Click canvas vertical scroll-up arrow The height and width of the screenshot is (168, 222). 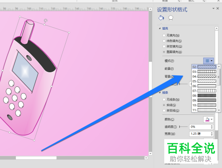click(x=151, y=9)
